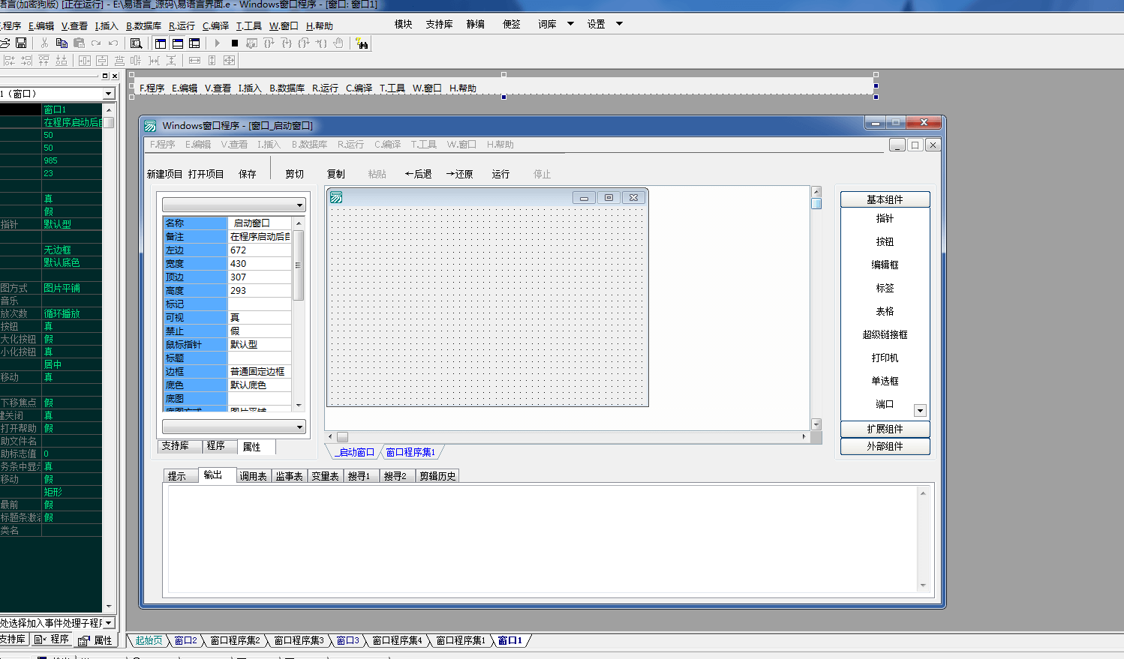Click the inner property table vertical scrollbar
This screenshot has height=659, width=1124.
tap(298, 313)
